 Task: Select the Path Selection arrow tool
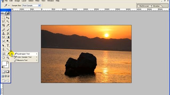(x=3, y=46)
